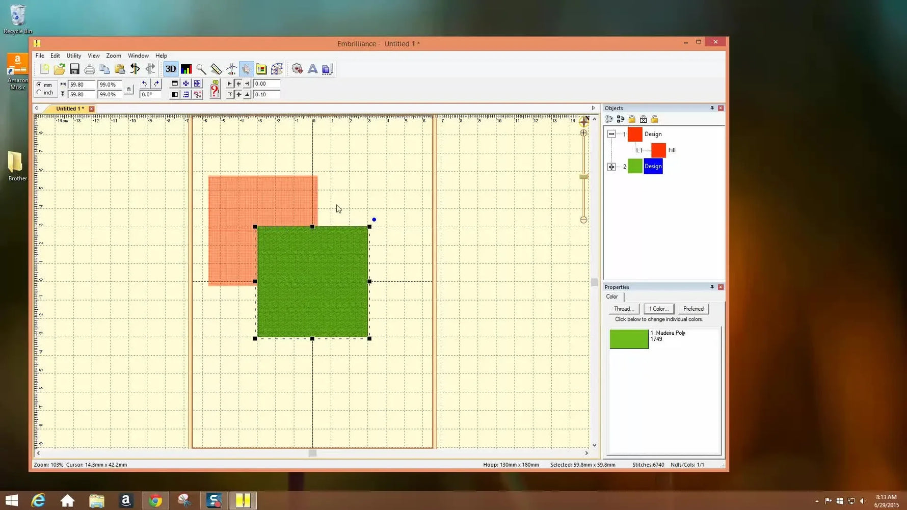
Task: Select the pointer selection tool
Action: pos(246,69)
